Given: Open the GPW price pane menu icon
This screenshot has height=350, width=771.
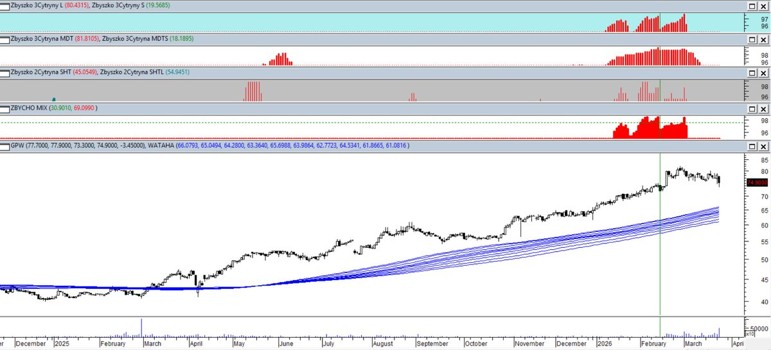Looking at the screenshot, I should point(5,146).
